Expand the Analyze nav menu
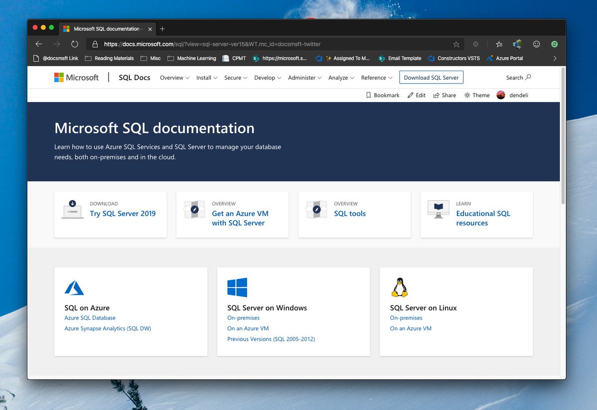 click(x=341, y=78)
